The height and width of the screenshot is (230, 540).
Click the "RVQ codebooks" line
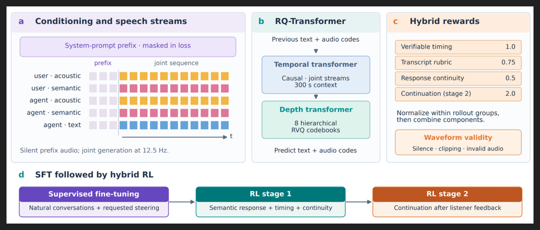point(316,130)
